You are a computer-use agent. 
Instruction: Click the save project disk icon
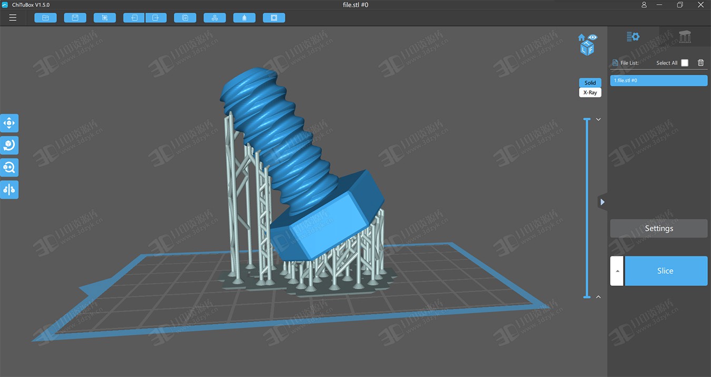tap(75, 18)
